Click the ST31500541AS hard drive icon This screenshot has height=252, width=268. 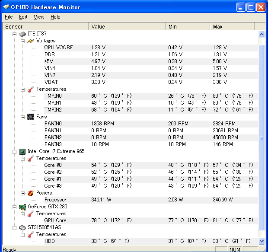pyautogui.click(x=22, y=227)
